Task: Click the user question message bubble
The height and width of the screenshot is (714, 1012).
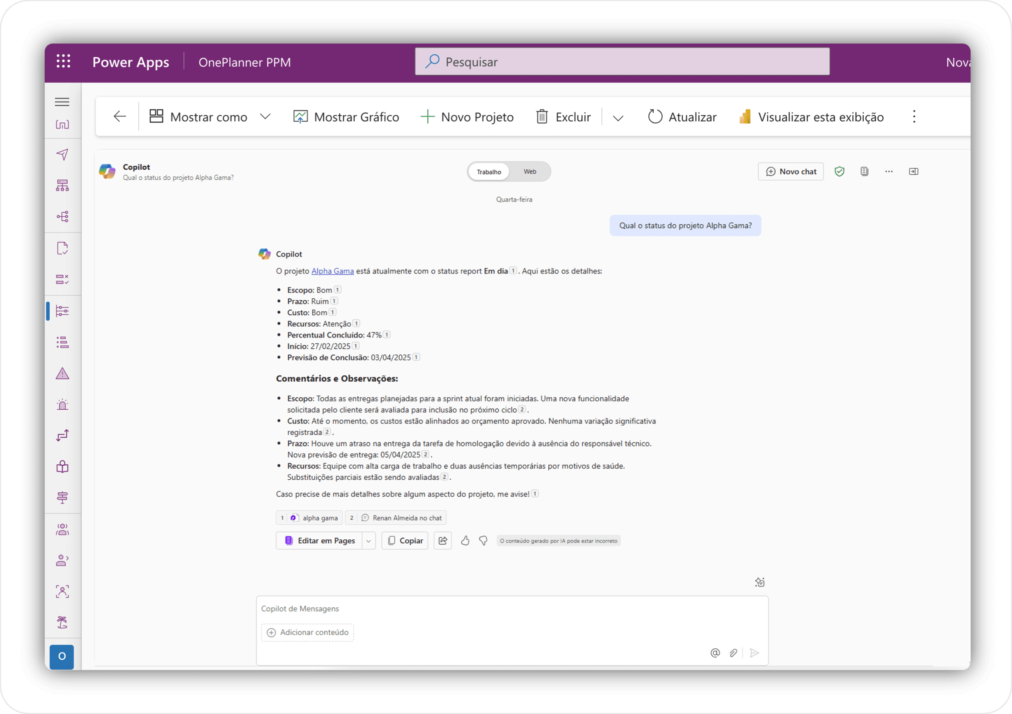Action: [685, 226]
